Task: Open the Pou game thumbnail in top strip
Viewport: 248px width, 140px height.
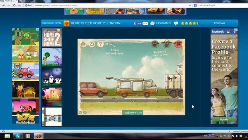Action: (75, 11)
